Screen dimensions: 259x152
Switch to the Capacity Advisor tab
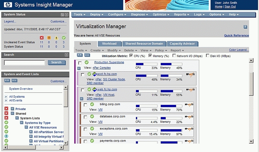182,44
